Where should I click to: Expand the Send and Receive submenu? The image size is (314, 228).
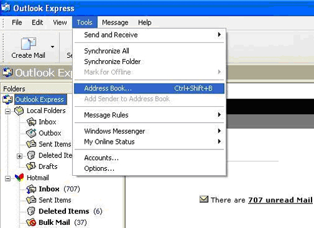(x=149, y=35)
